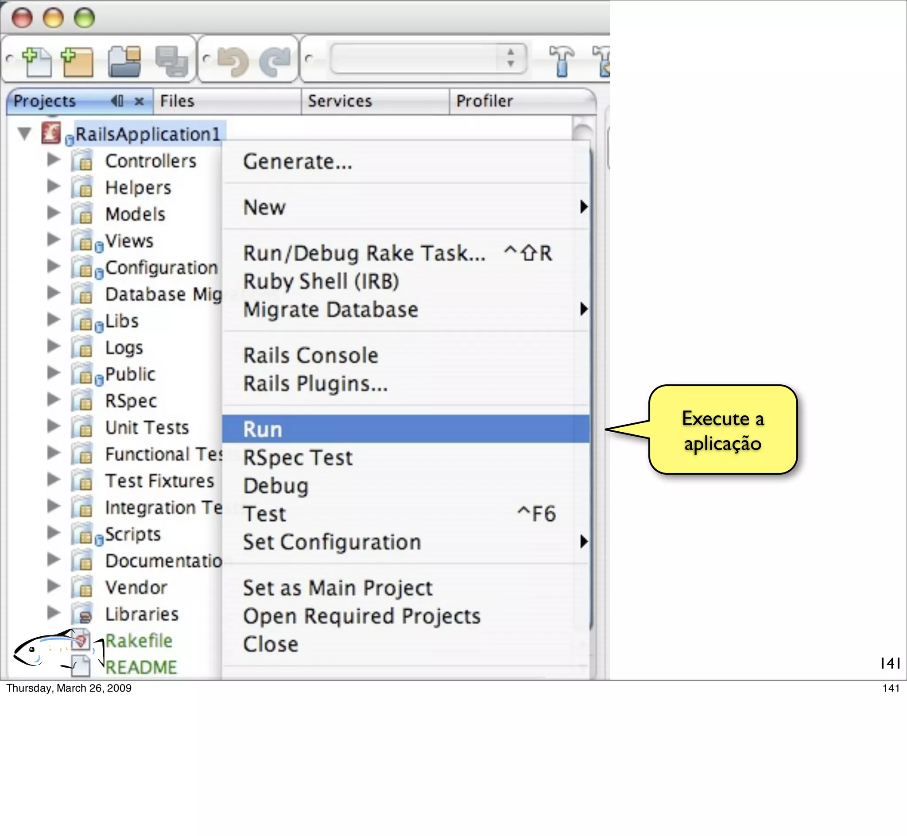Click the Open Project folder icon
The height and width of the screenshot is (836, 907).
coord(124,61)
